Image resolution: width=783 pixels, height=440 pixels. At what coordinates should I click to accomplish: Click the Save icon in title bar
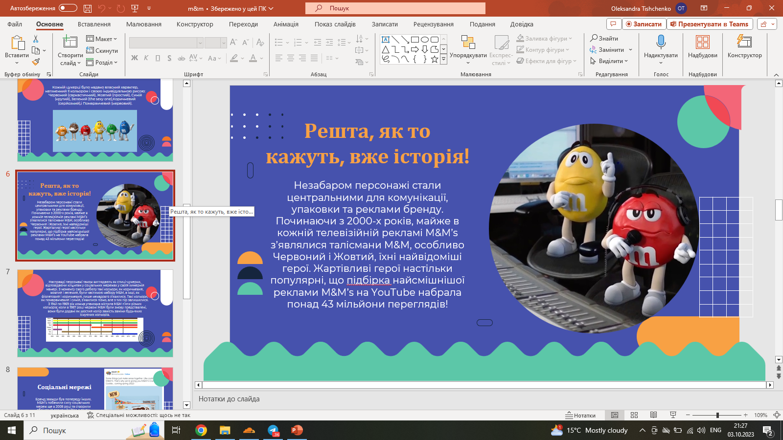coord(88,8)
